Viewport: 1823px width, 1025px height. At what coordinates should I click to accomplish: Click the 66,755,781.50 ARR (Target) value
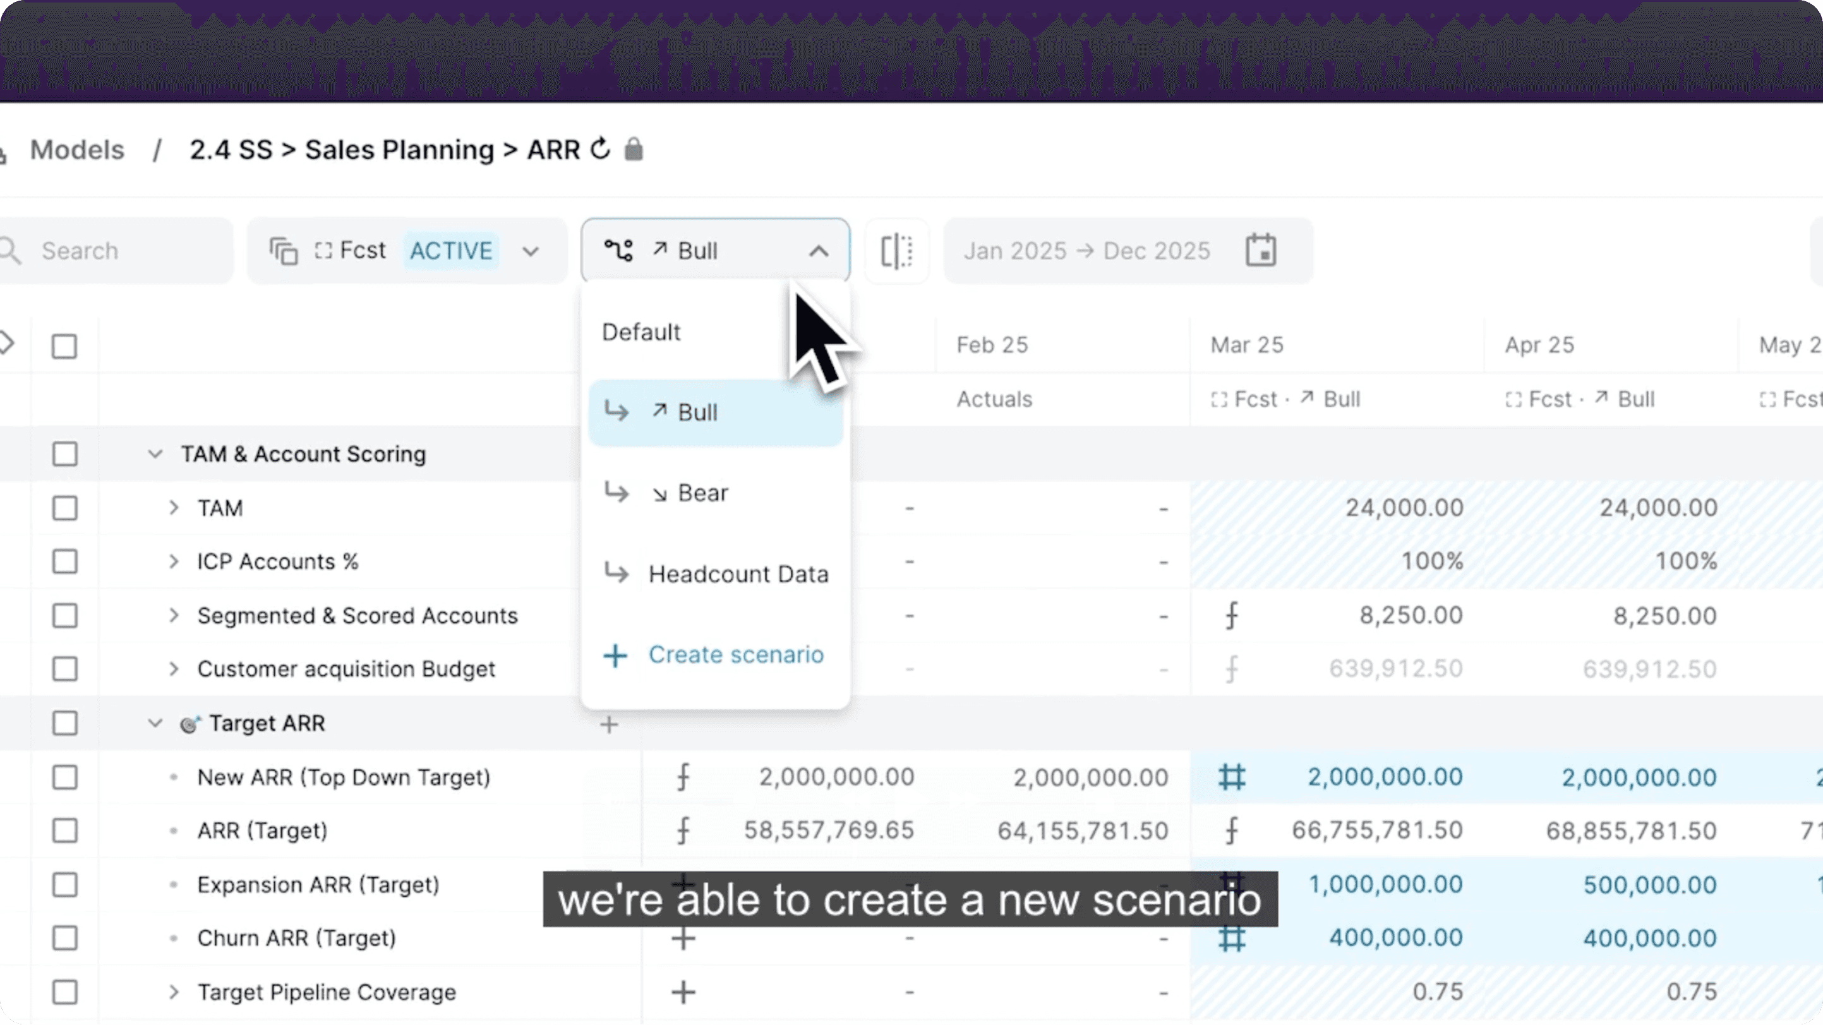(x=1377, y=830)
